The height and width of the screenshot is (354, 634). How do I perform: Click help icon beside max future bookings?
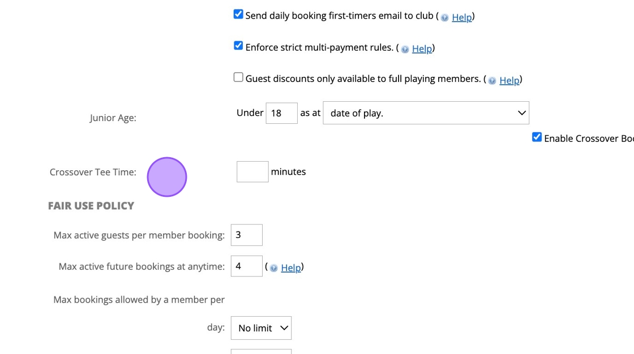coord(274,268)
